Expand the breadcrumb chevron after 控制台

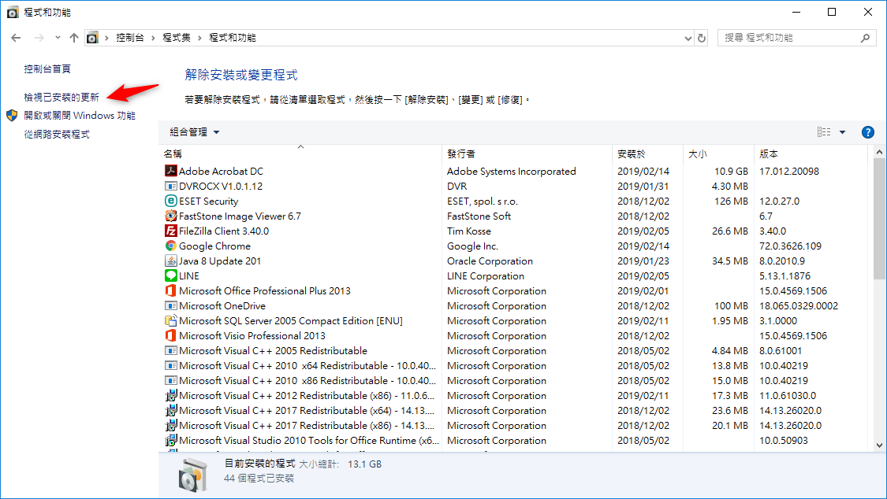pyautogui.click(x=153, y=38)
